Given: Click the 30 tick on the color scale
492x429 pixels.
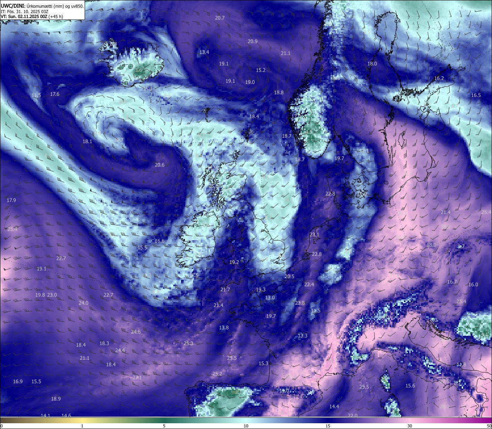Looking at the screenshot, I should [410, 426].
